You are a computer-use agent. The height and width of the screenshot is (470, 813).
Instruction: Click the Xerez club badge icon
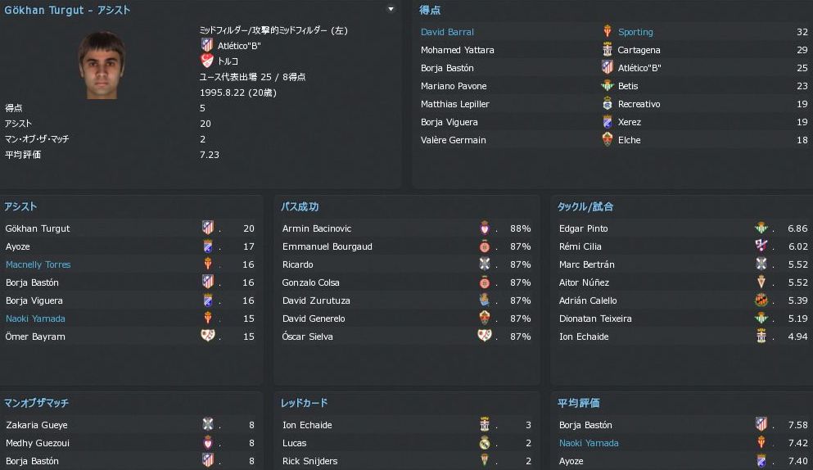tap(607, 122)
